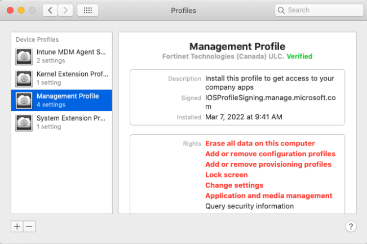Show all preferences grid icon
This screenshot has width=367, height=244.
(x=87, y=10)
